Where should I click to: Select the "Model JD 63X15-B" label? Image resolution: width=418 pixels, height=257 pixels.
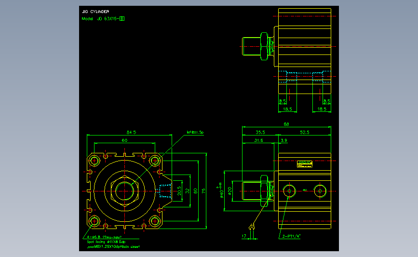pyautogui.click(x=103, y=19)
